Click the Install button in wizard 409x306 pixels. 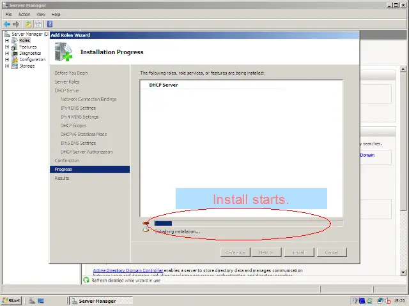299,252
